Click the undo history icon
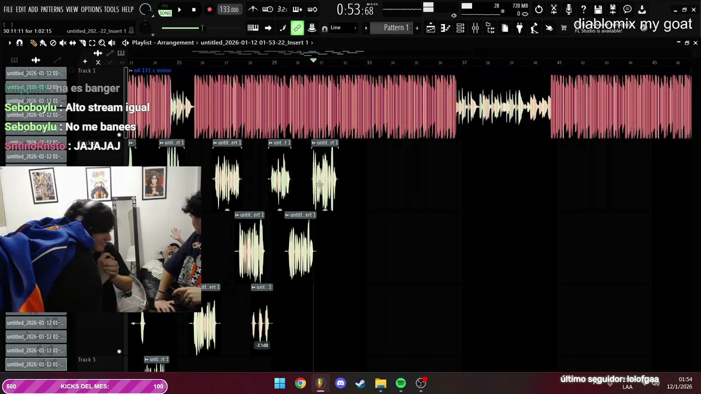Image resolution: width=701 pixels, height=394 pixels. click(539, 9)
